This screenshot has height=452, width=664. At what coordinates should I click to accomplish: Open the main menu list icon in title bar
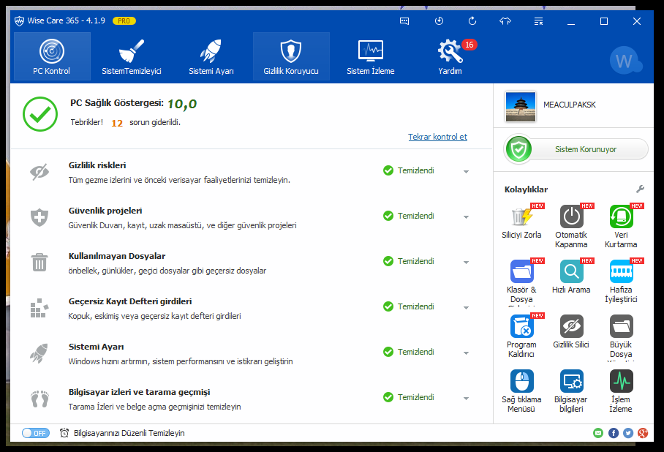[538, 21]
